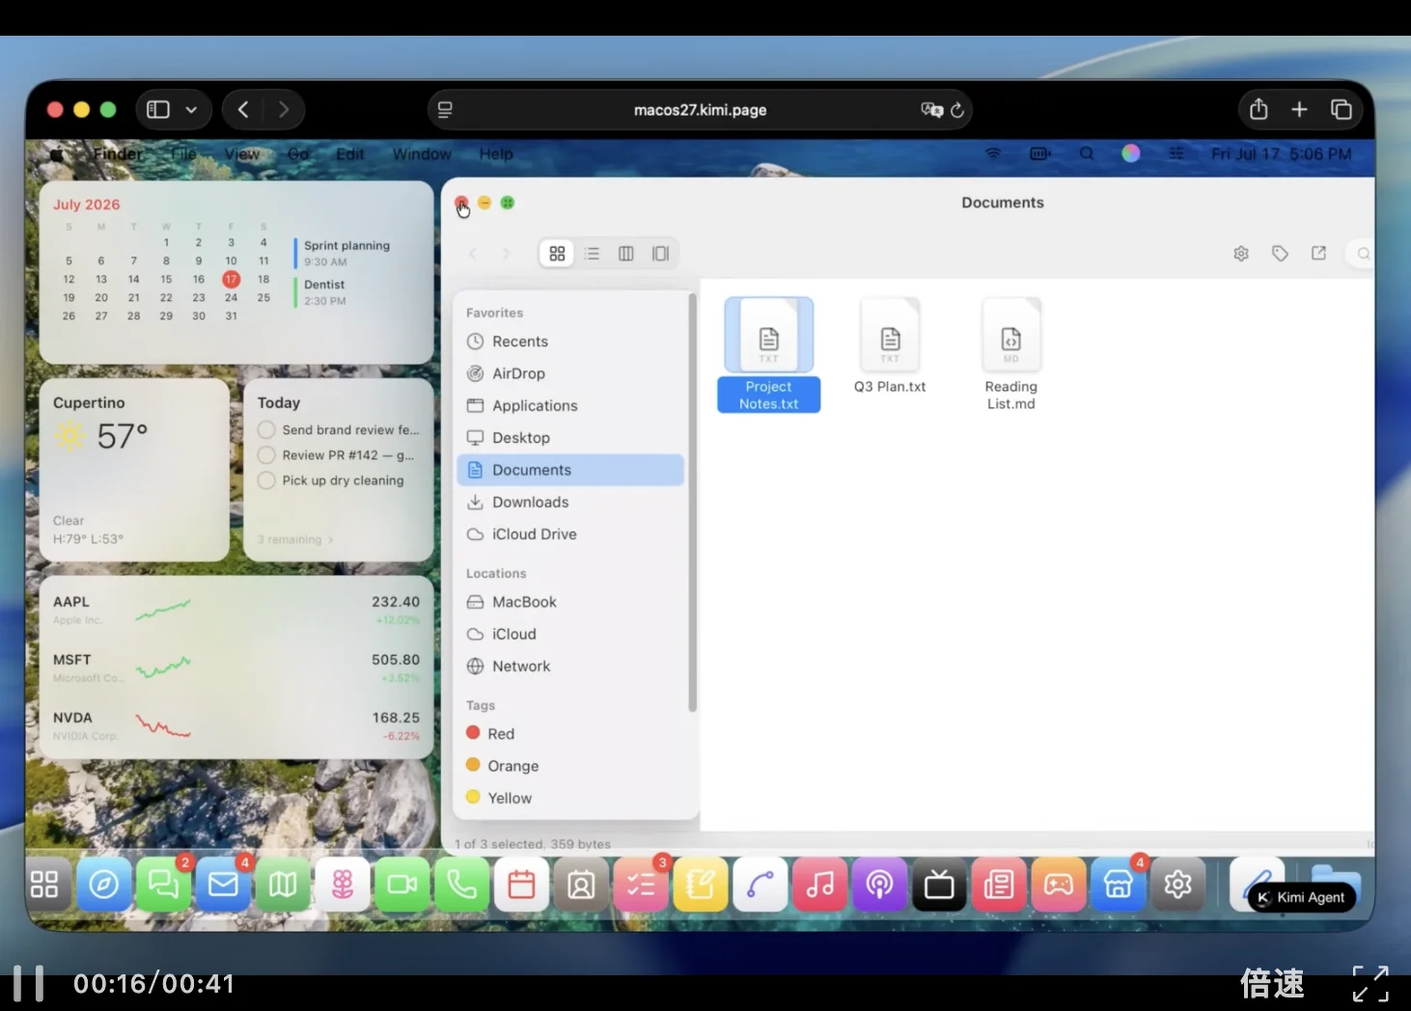Image resolution: width=1411 pixels, height=1011 pixels.
Task: Check off Send brand review reminder
Action: tap(266, 430)
